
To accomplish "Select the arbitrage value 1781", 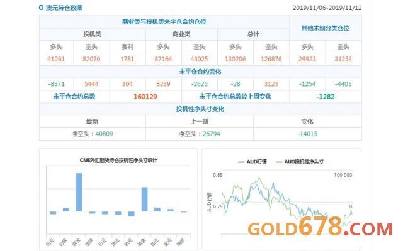I will tap(127, 59).
